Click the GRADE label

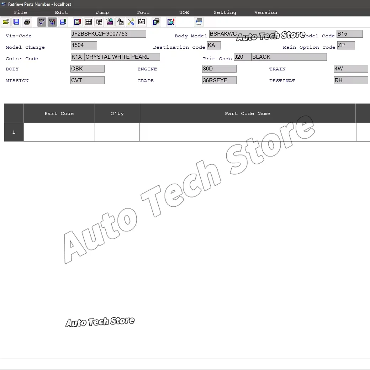pos(146,81)
